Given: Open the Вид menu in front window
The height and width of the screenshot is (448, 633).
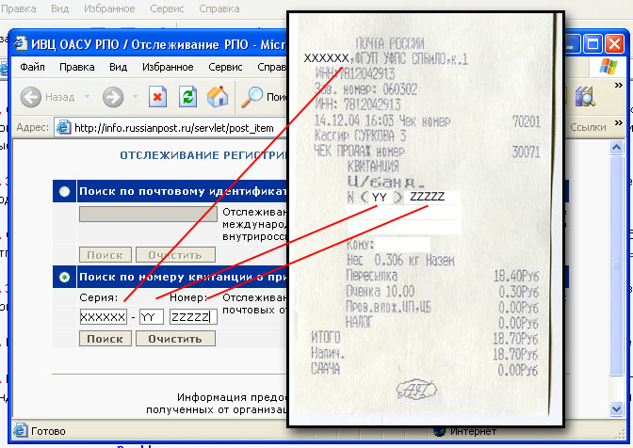Looking at the screenshot, I should tap(119, 67).
